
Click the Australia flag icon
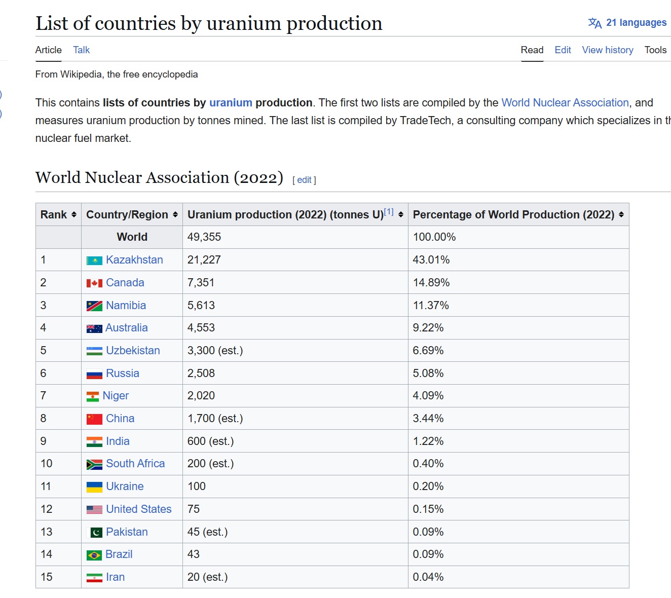pyautogui.click(x=94, y=328)
